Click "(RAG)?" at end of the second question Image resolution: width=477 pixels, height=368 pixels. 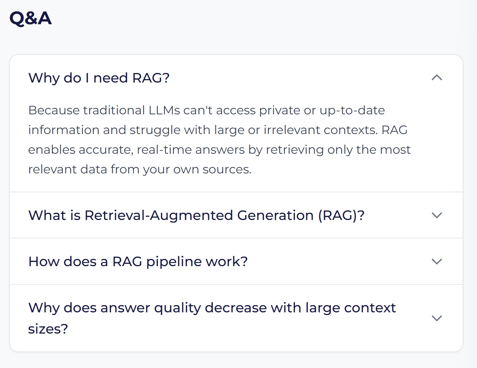pos(341,215)
